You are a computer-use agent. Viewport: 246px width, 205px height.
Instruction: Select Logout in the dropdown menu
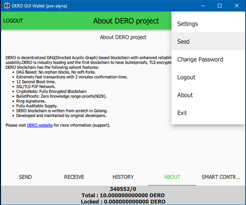tap(208, 77)
